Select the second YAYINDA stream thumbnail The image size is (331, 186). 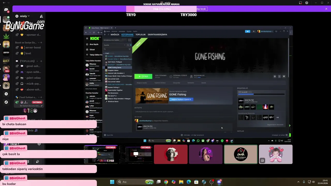136,154
